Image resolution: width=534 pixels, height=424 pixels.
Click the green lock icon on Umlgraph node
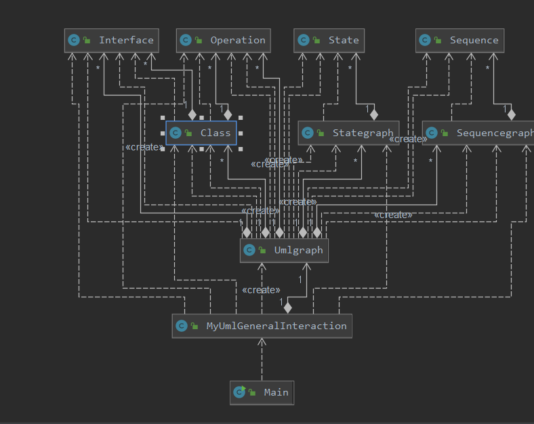[x=262, y=250]
